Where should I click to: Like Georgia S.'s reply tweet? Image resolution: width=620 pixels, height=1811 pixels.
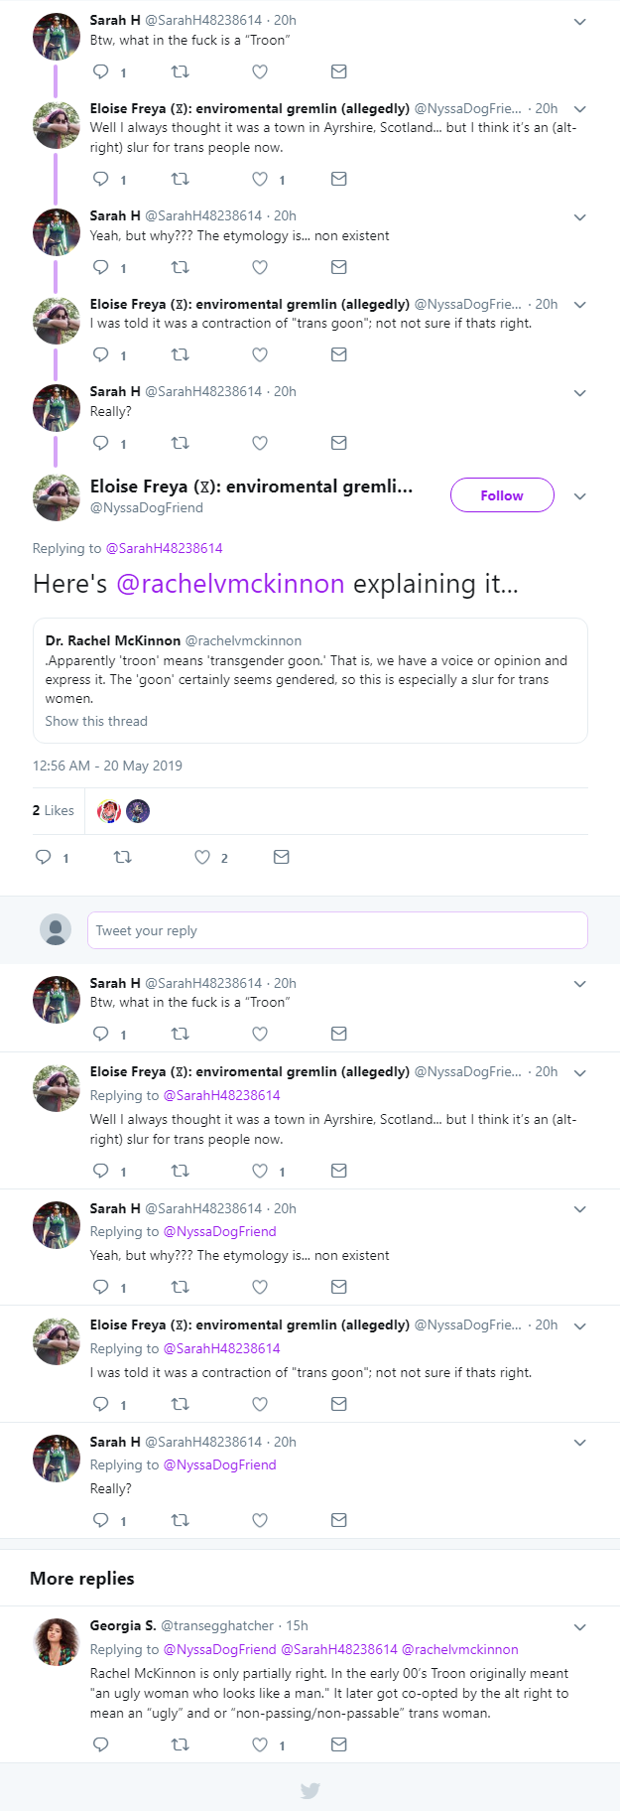tap(259, 1744)
